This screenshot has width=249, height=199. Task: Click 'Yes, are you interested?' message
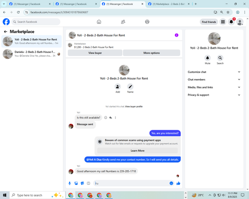pyautogui.click(x=165, y=133)
